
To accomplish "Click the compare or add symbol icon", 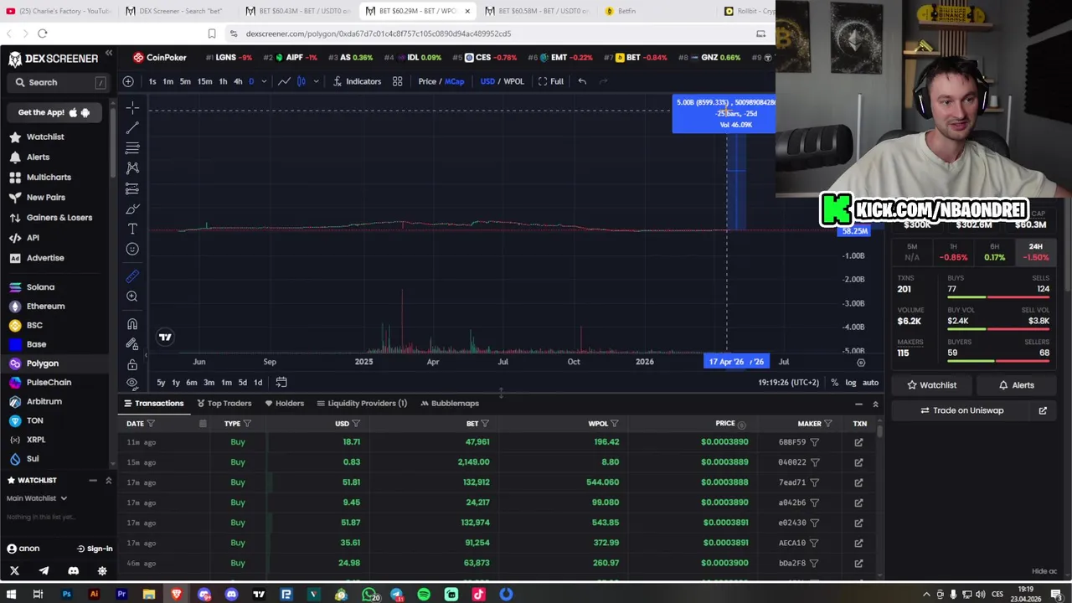I will point(128,81).
